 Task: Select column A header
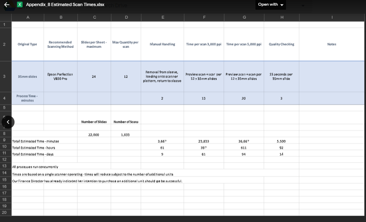[x=28, y=17]
